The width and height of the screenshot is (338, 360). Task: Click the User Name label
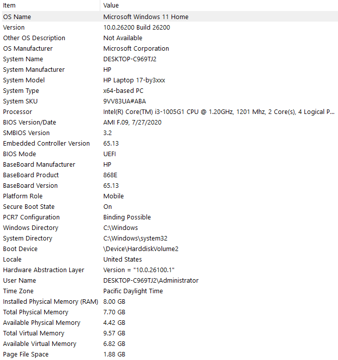click(20, 281)
